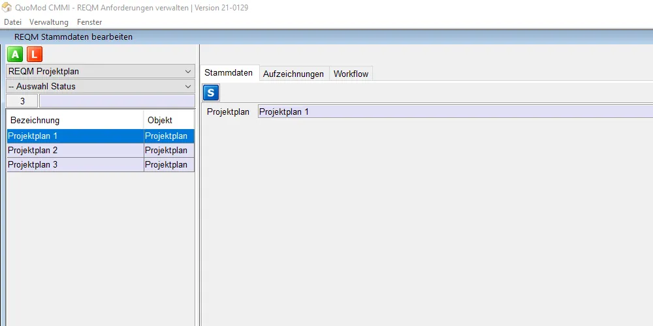Switch to the Workflow tab
Screen dimensions: 653x326
click(x=351, y=74)
